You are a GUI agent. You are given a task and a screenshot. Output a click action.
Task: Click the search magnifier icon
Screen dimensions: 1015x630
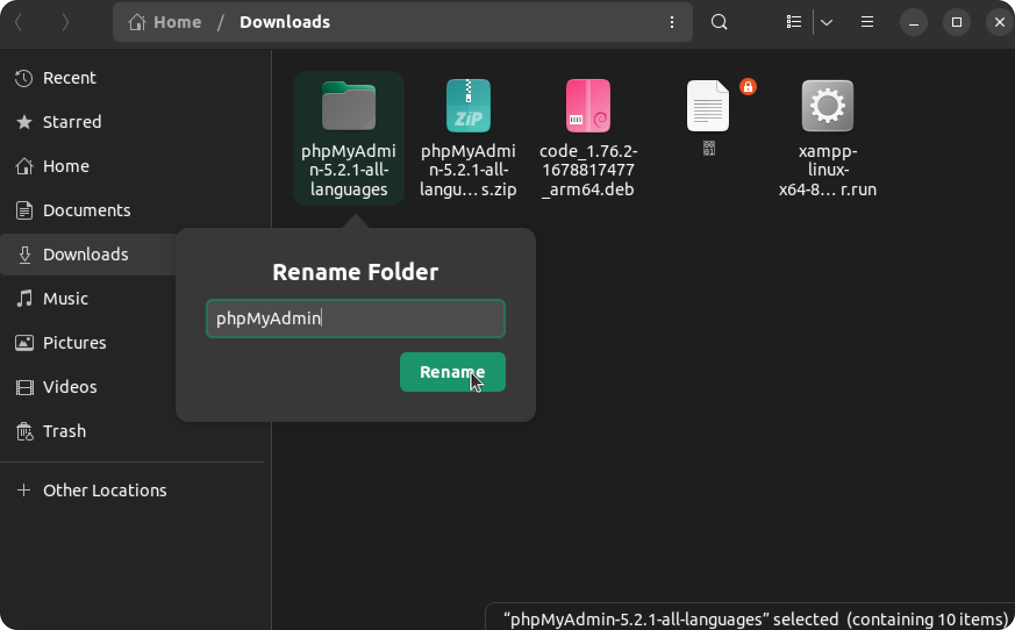point(719,22)
